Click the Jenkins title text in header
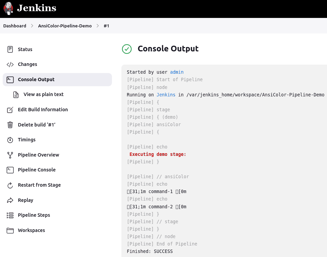The height and width of the screenshot is (257, 327). coord(37,8)
